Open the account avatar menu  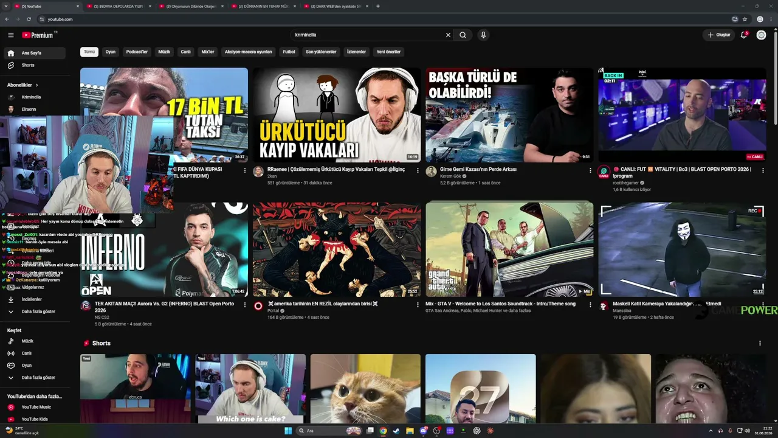pos(761,35)
